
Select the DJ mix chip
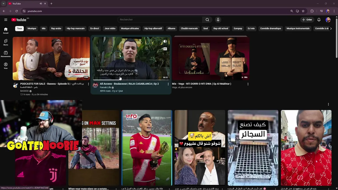(251, 28)
